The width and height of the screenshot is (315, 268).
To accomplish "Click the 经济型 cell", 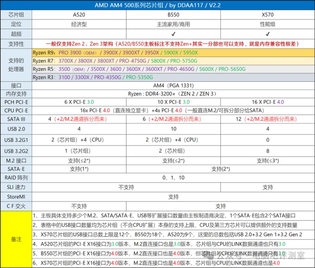I will [x=79, y=24].
